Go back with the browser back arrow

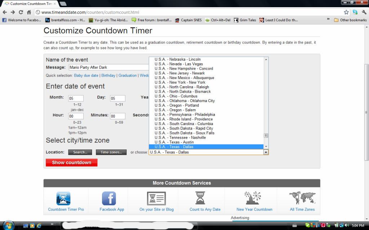click(x=5, y=12)
